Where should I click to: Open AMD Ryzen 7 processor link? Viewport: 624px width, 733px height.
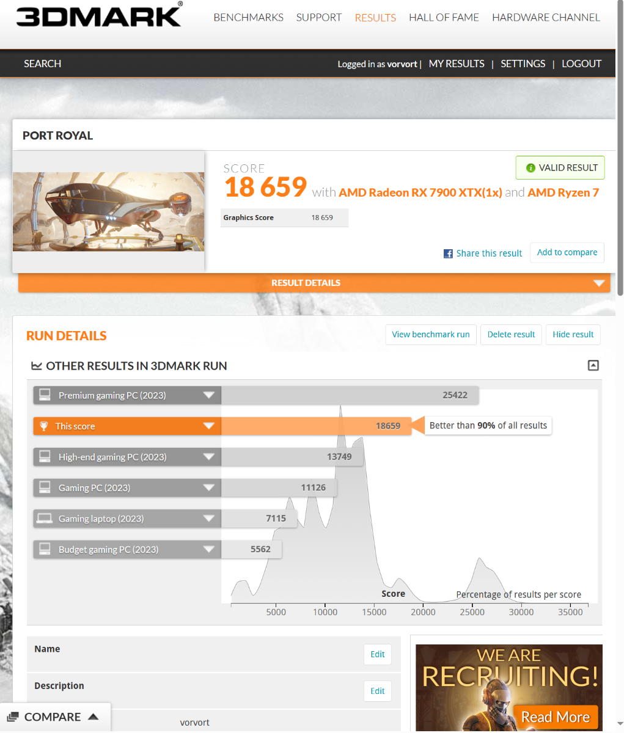(563, 192)
